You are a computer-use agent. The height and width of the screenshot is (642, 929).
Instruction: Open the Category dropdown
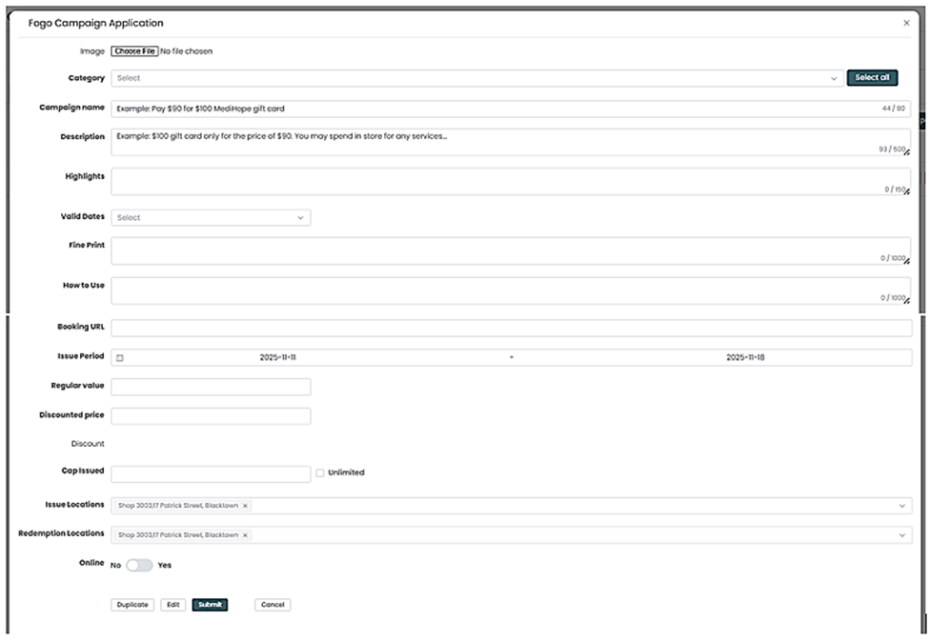pos(476,78)
